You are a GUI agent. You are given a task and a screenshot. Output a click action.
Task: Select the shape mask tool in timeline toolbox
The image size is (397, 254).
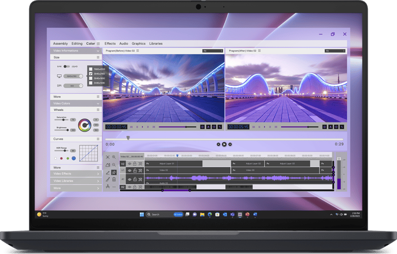[107, 165]
